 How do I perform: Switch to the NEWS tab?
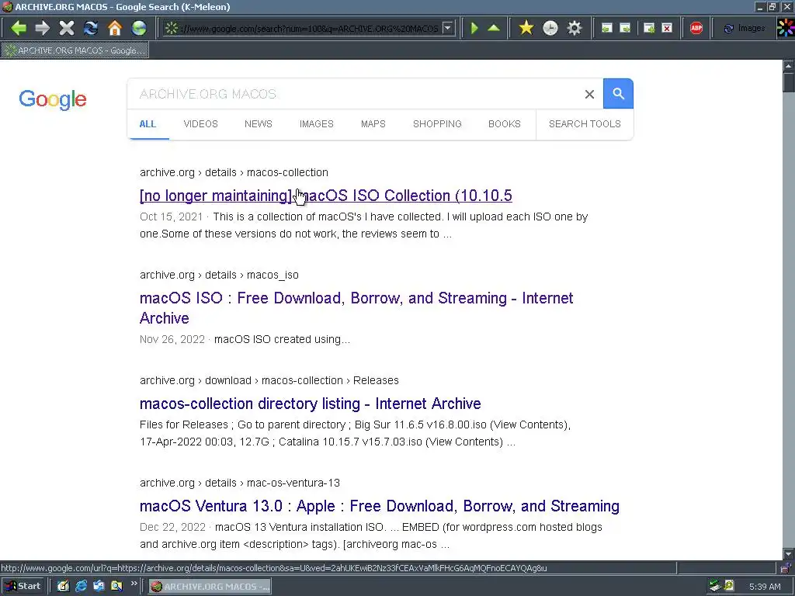coord(258,123)
